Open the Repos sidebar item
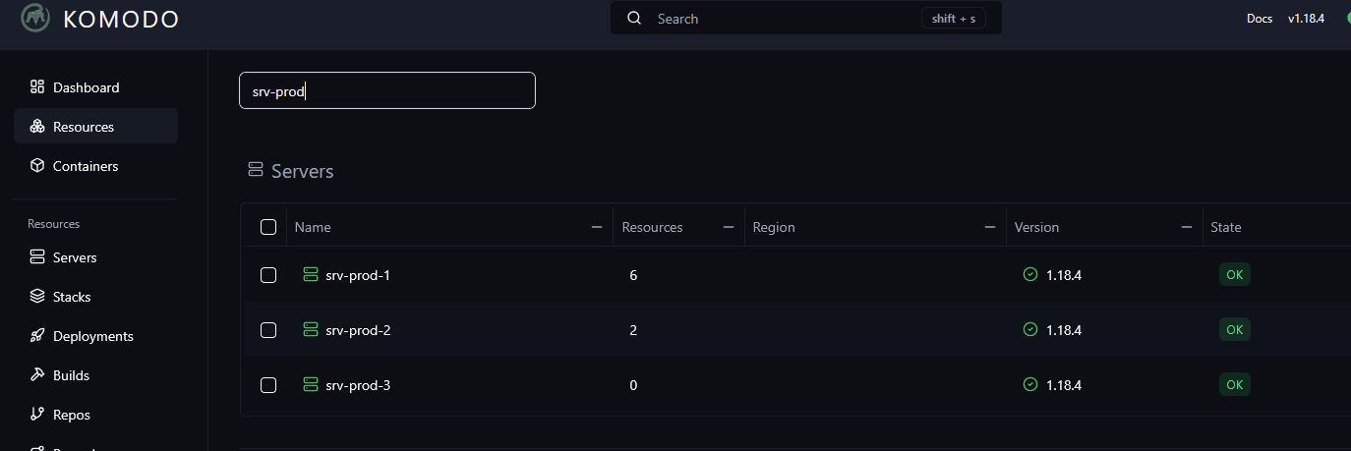 [95, 415]
